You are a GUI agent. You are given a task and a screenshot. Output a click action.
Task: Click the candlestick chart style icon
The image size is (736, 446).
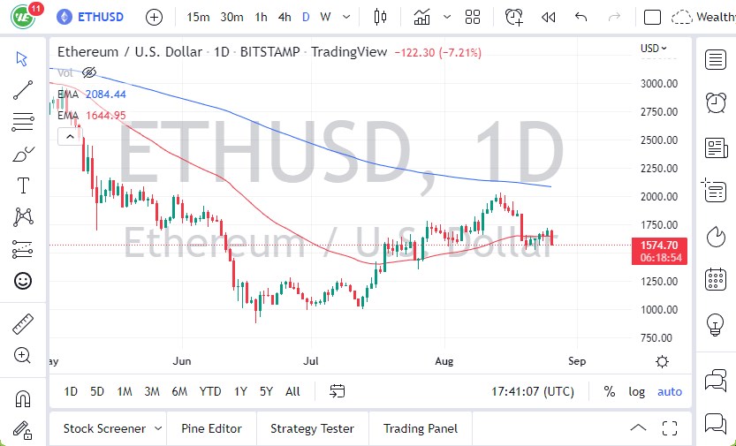coord(381,17)
